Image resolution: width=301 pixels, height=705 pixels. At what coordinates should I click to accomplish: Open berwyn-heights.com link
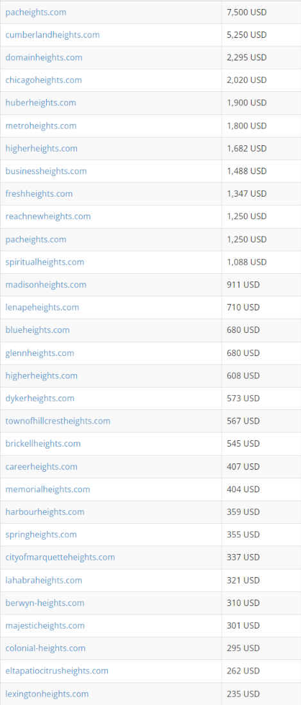coord(44,602)
